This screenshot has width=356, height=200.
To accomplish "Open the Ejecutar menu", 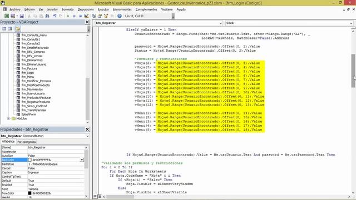I will pos(103,9).
